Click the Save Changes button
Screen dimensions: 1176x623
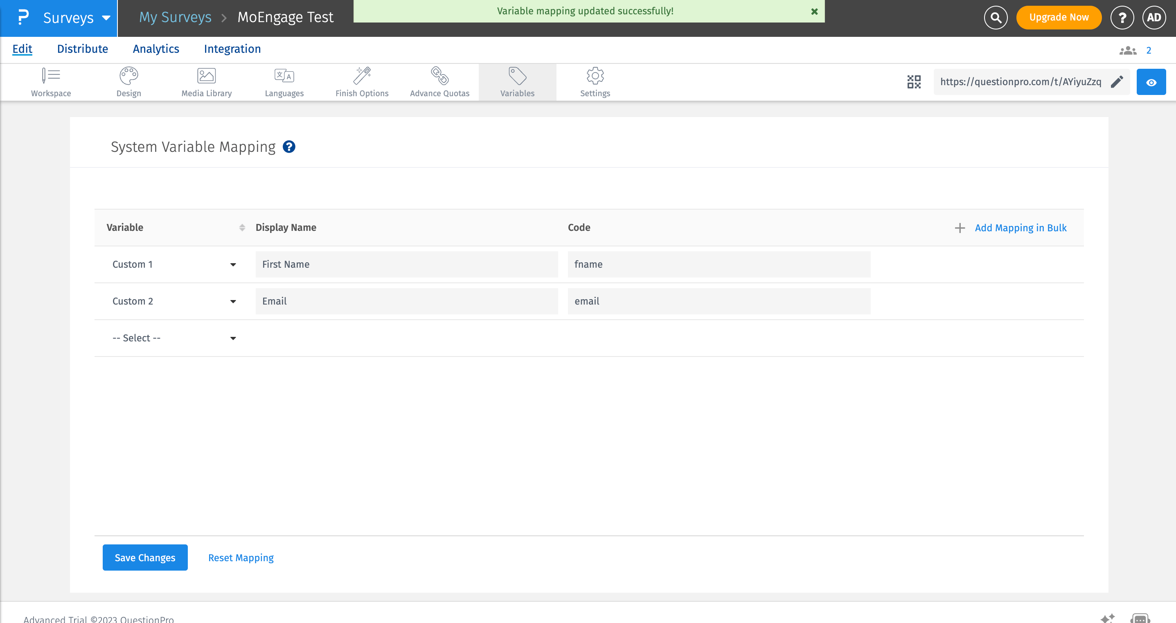[145, 557]
